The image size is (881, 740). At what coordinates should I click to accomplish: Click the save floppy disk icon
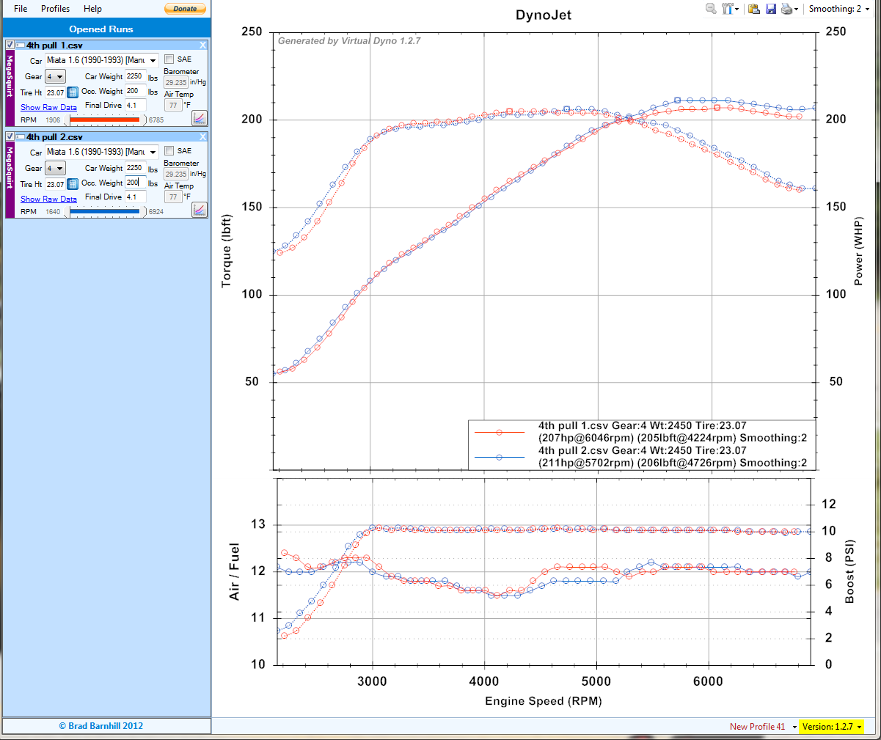tap(770, 9)
